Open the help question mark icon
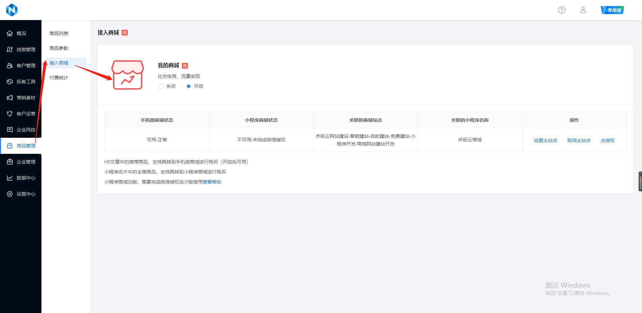 tap(561, 10)
